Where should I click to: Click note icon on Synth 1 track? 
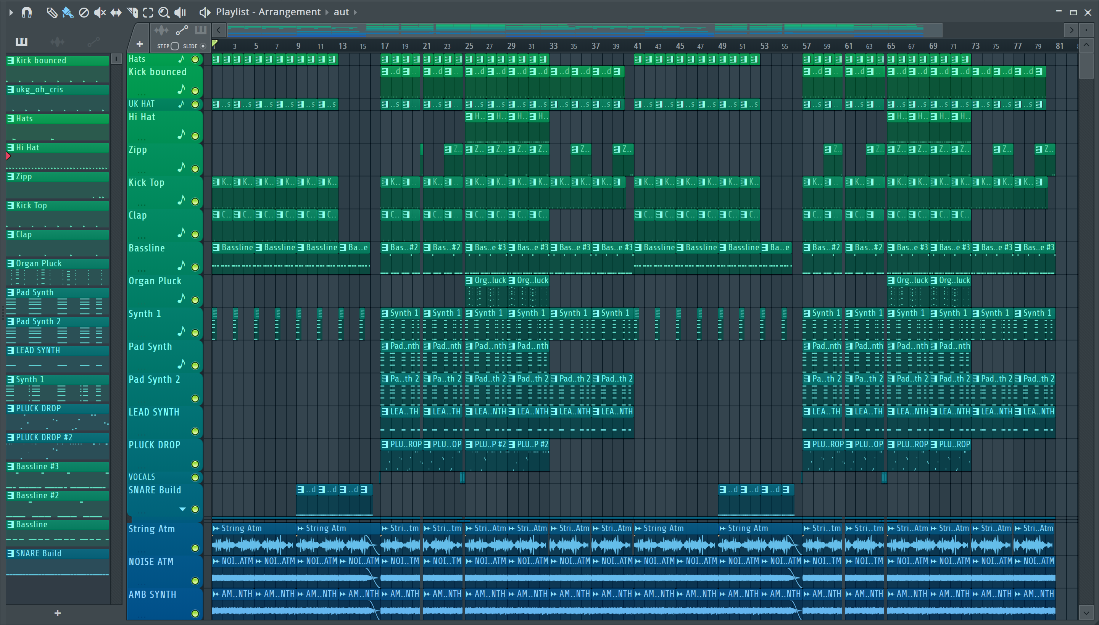(181, 331)
